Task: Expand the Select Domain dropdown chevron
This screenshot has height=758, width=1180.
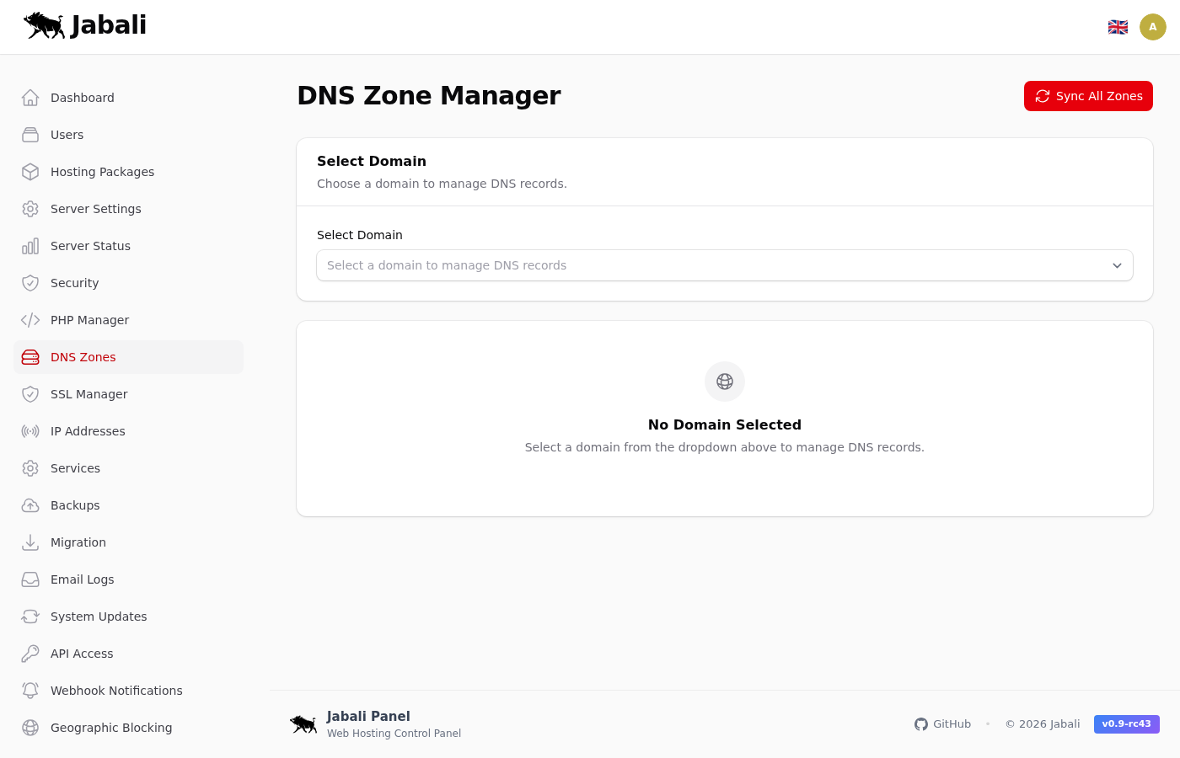Action: pos(1117,265)
